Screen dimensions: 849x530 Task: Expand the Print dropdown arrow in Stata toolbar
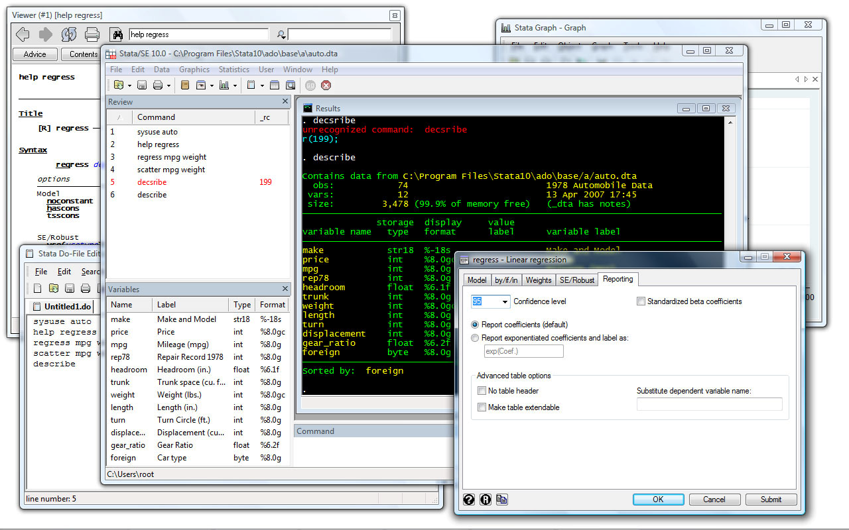pos(168,85)
